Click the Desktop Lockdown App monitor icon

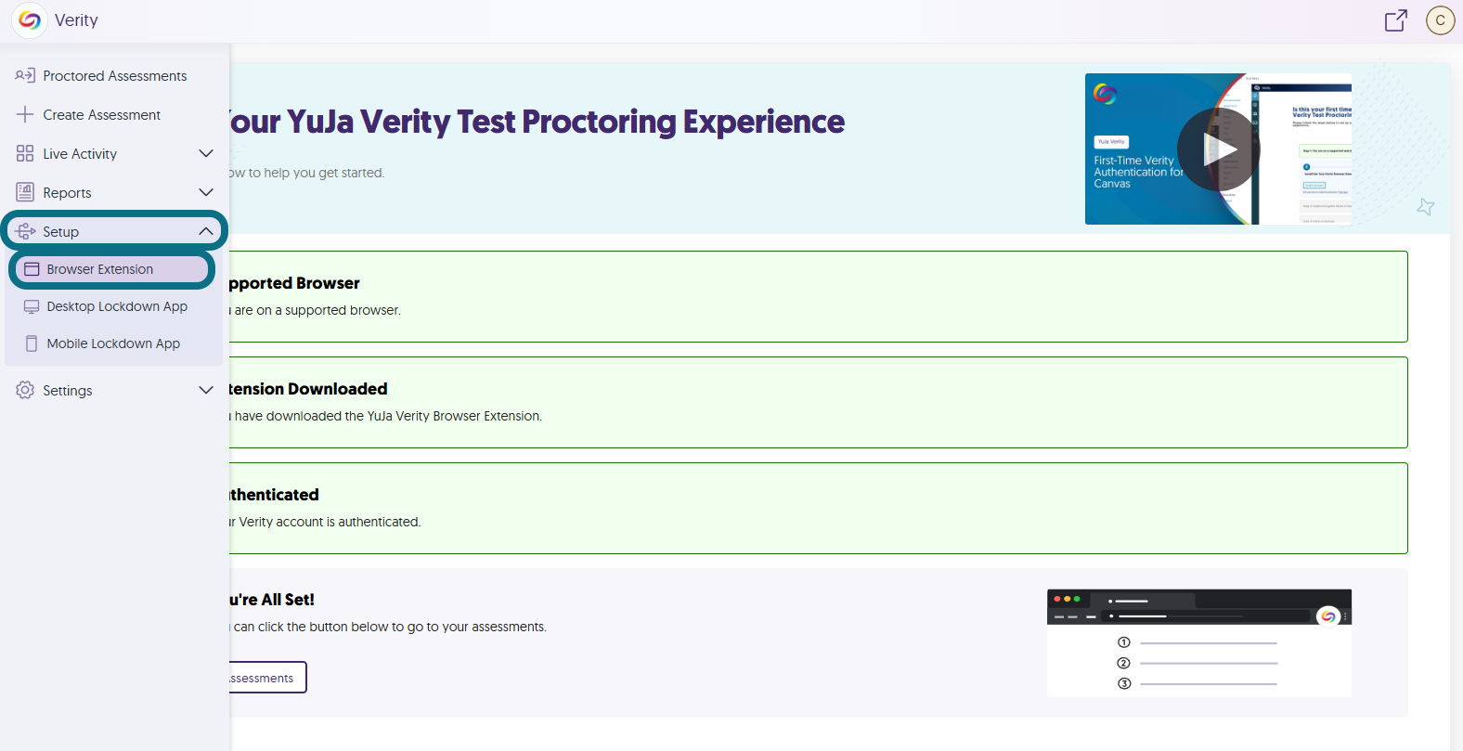[32, 306]
